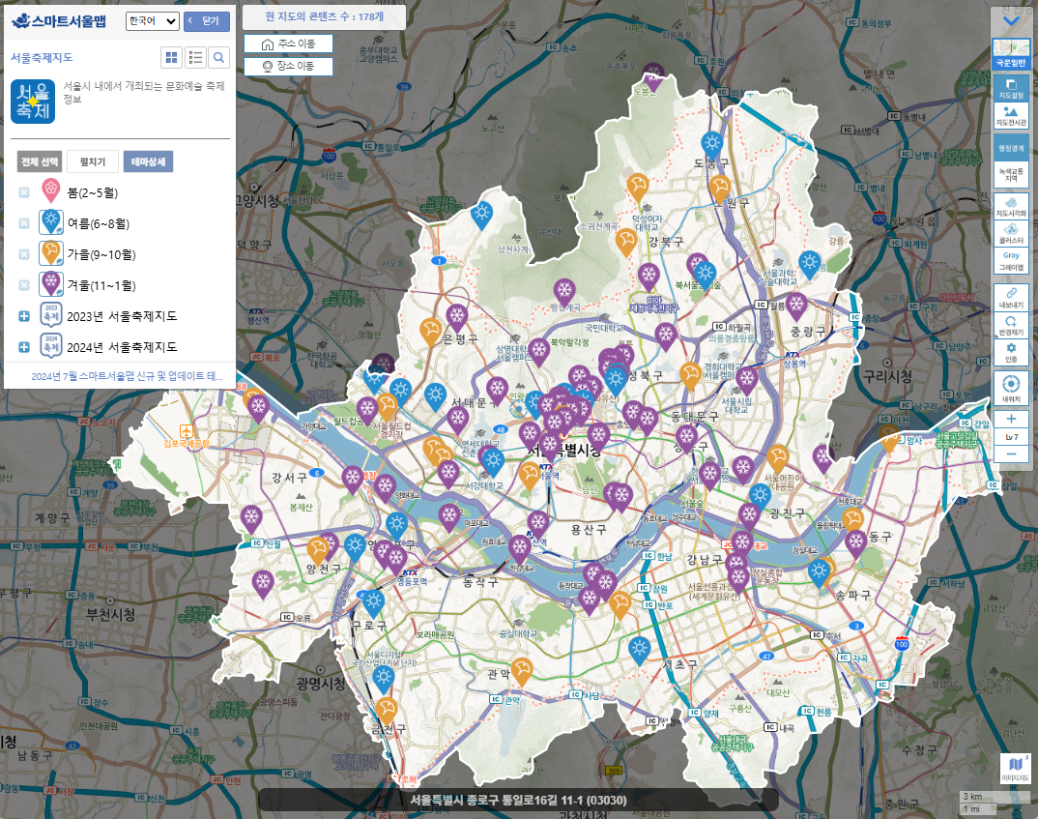This screenshot has height=819, width=1038.
Task: Toggle the 겨울(11~1월) layer checkbox
Action: point(24,285)
